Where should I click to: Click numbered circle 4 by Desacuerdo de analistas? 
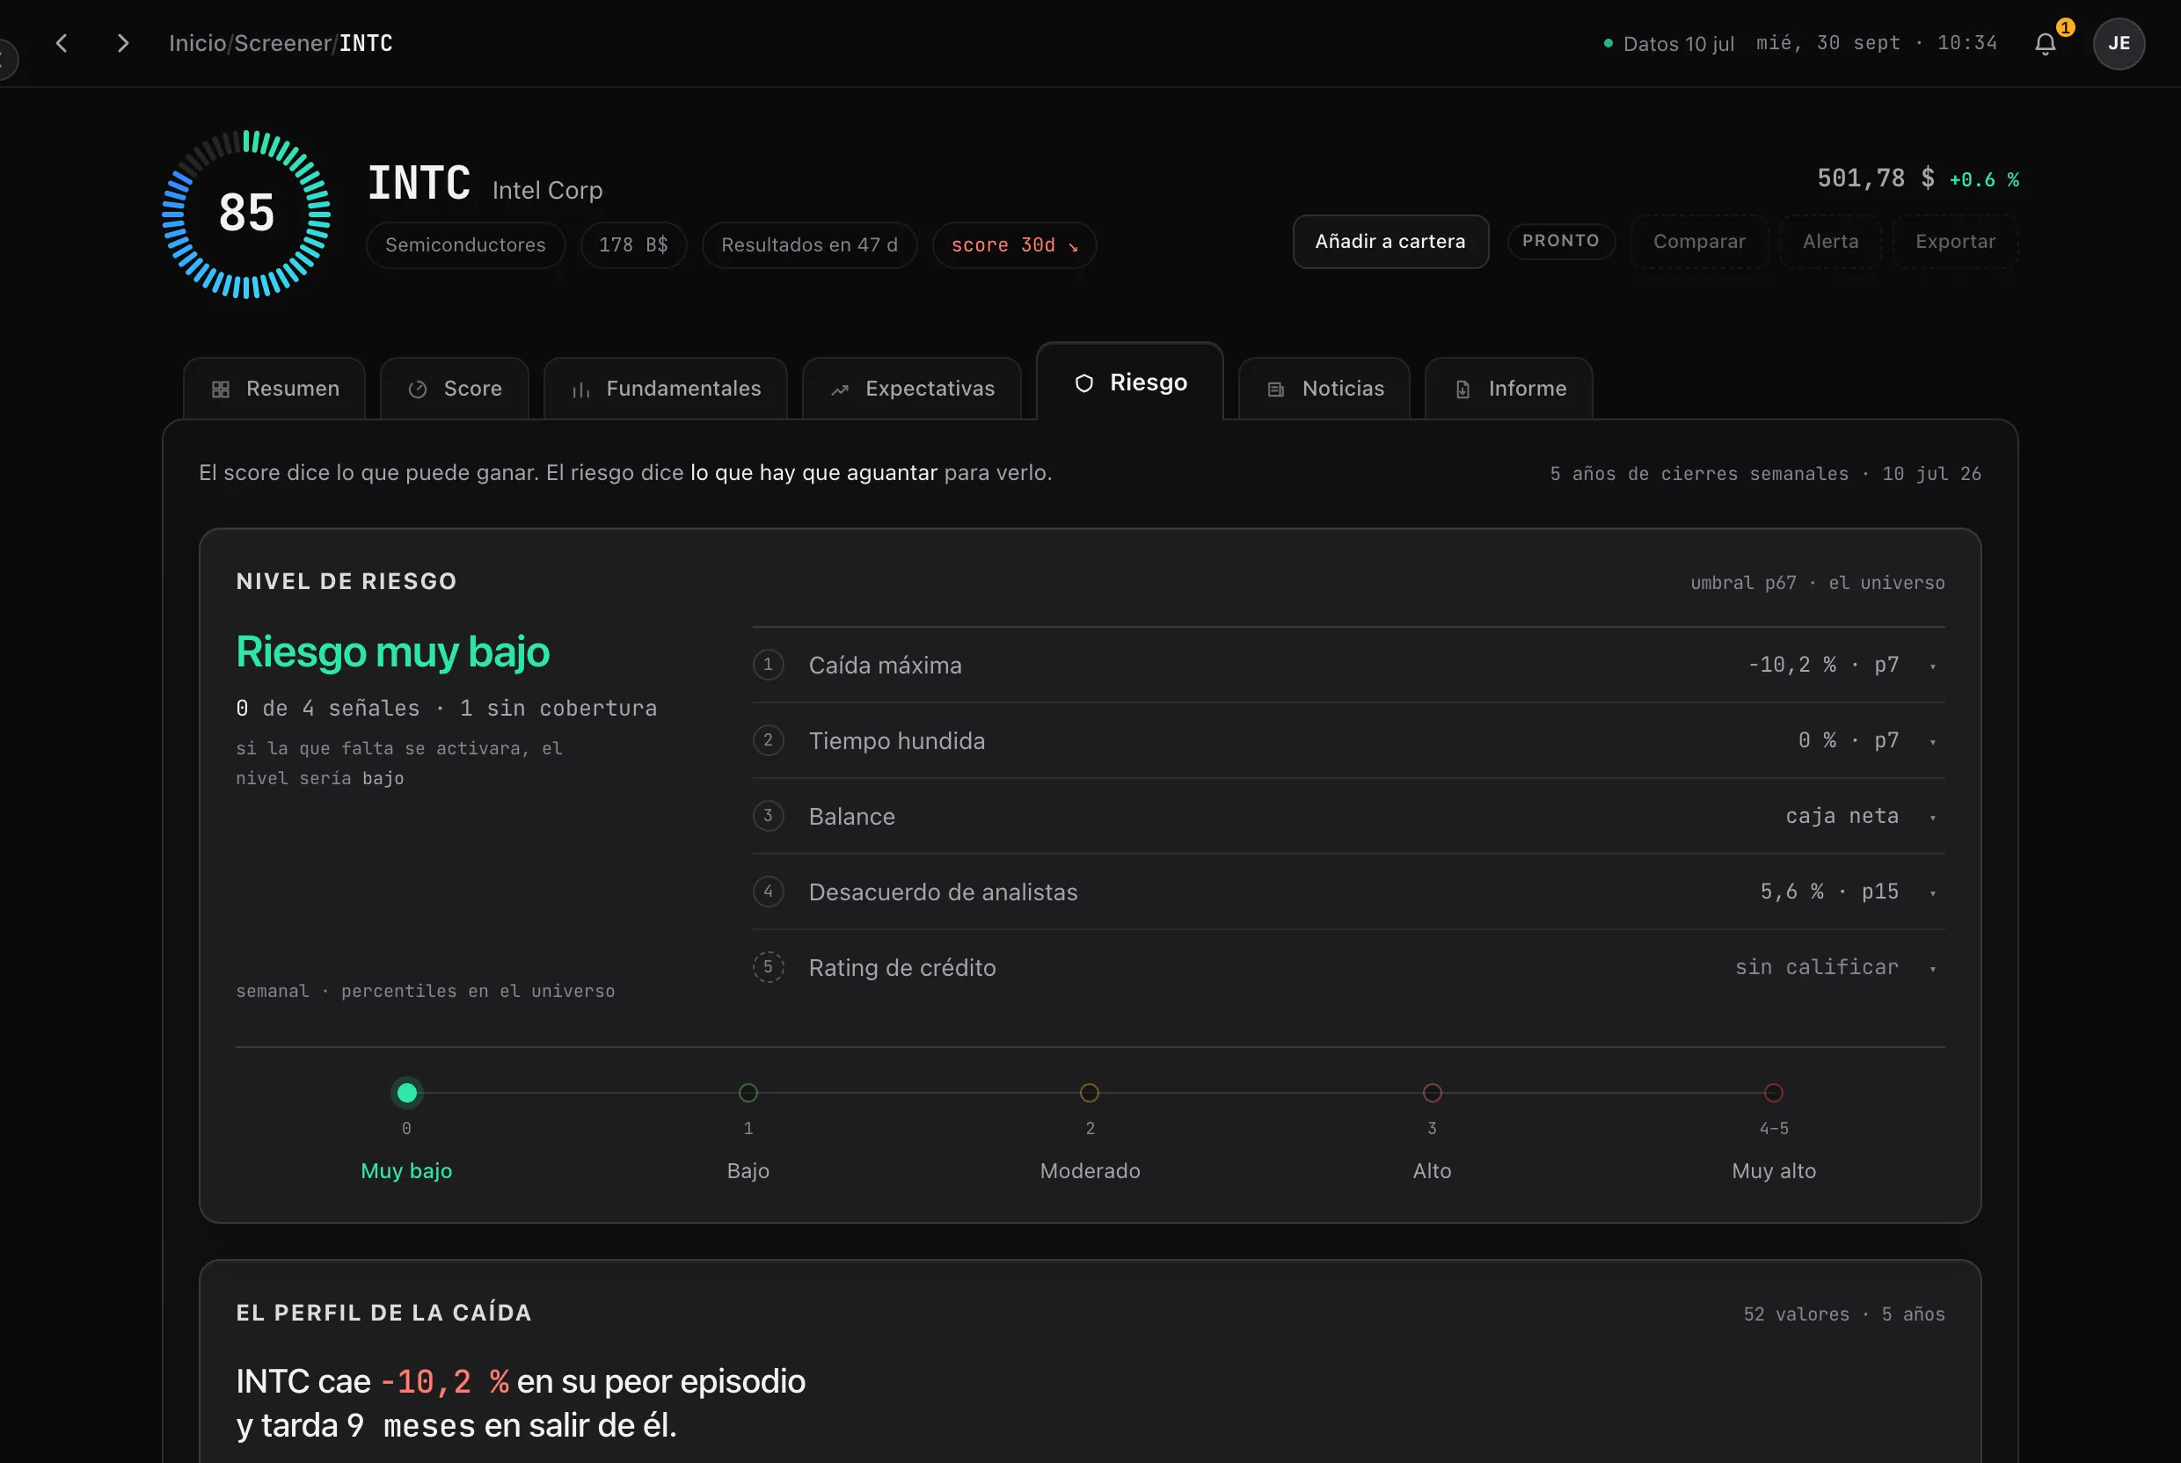[768, 891]
